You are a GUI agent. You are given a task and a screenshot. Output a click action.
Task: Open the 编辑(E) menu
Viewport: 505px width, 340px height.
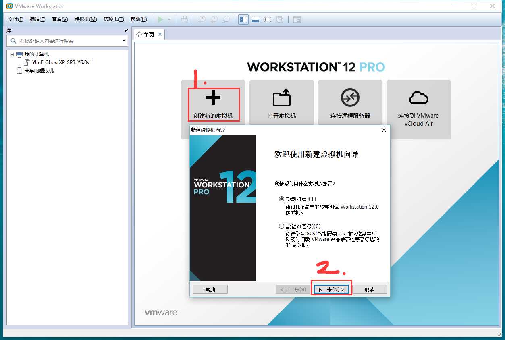click(x=37, y=19)
